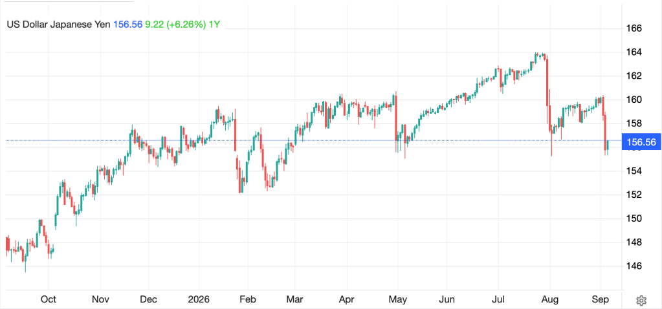This screenshot has height=309, width=662.
Task: Click the 146 label on price axis
Action: pyautogui.click(x=635, y=266)
